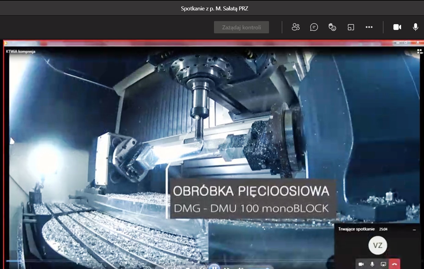Click the VZ avatar circle
This screenshot has height=269, width=424.
pos(378,245)
